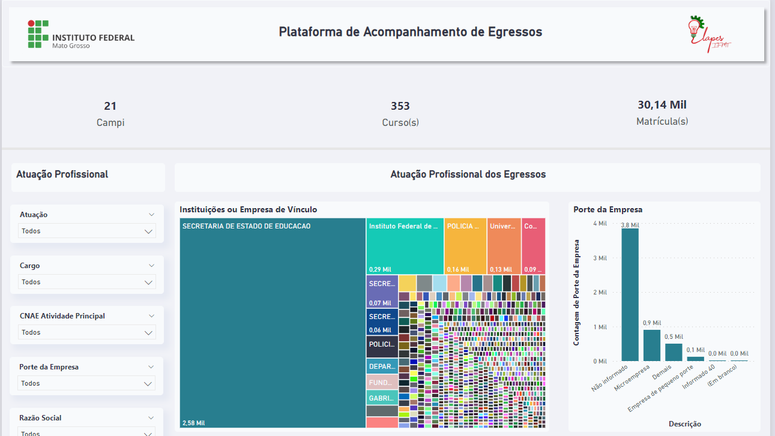Collapse the Atuação slicer chevron

coord(152,215)
